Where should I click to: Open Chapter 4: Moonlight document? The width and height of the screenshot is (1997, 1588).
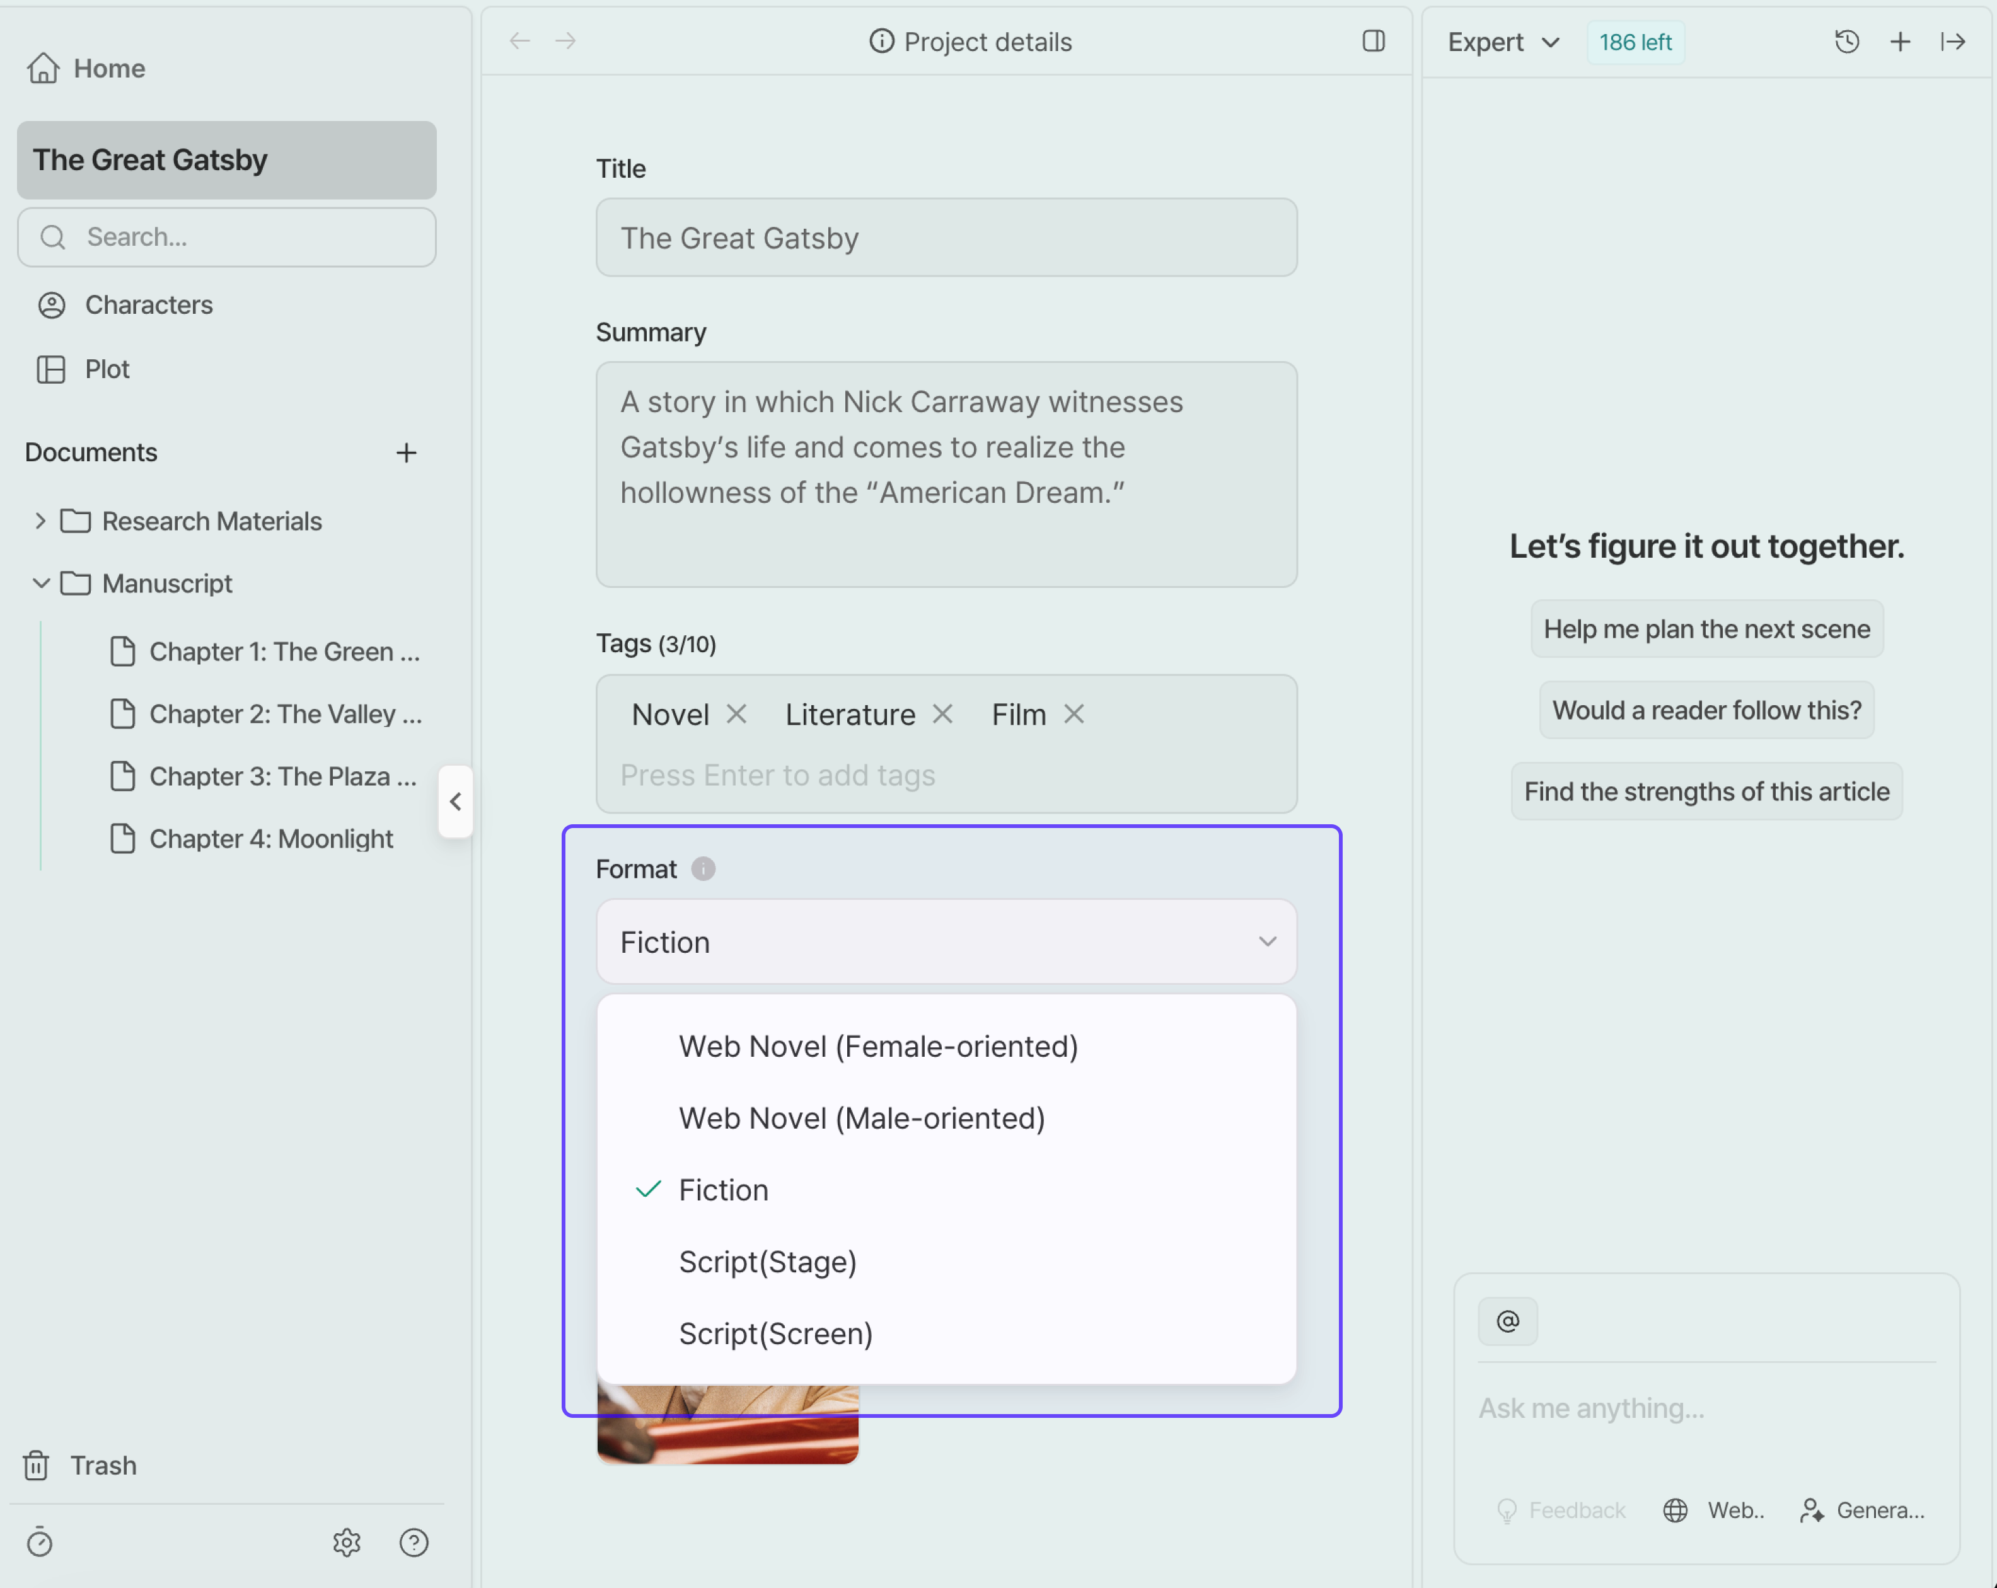click(252, 839)
